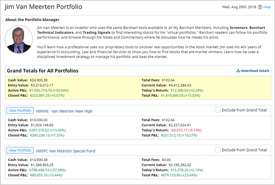Click Grand Totals entry value $3,316,612.17
275x185 pixels.
[42, 85]
